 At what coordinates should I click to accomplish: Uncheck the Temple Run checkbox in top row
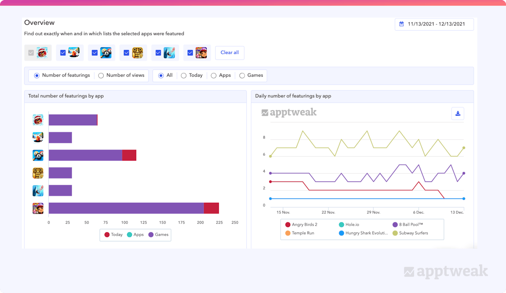coord(126,53)
